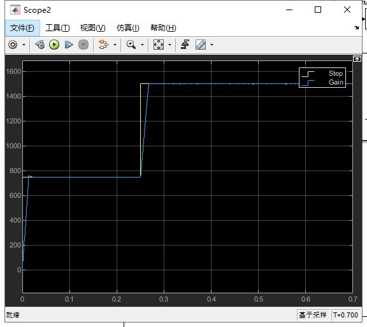Click the T=0.700 time status field
Image resolution: width=367 pixels, height=327 pixels.
pyautogui.click(x=345, y=315)
